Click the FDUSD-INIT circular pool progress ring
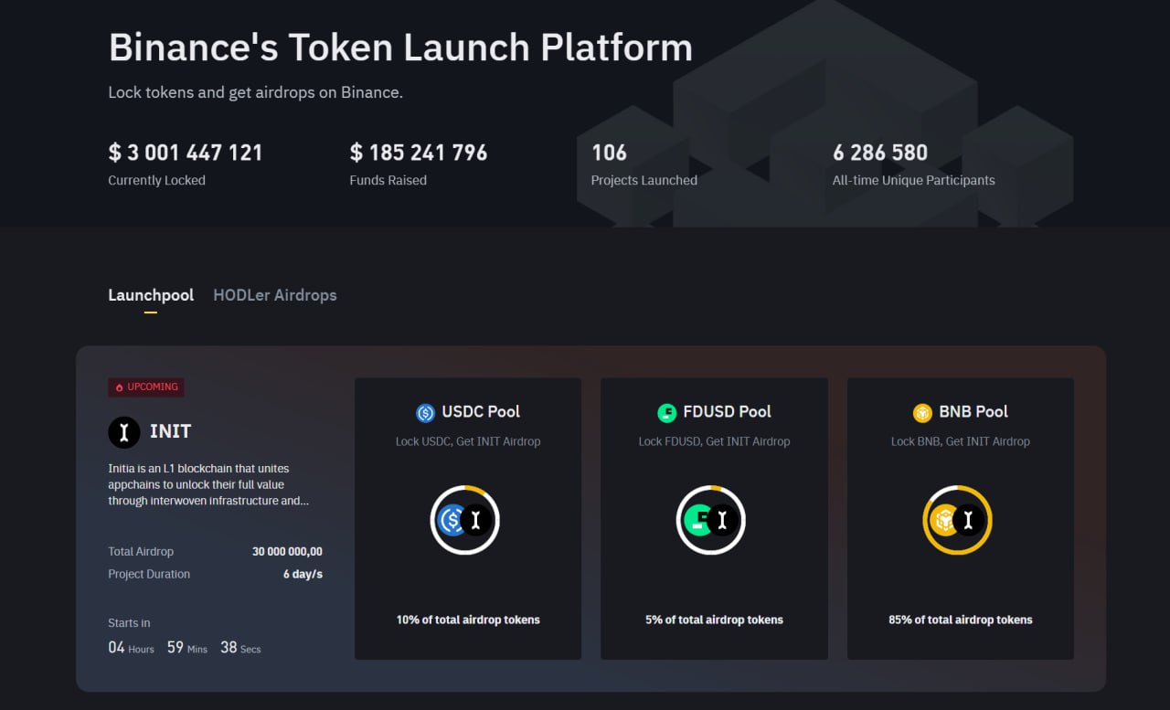 click(711, 520)
